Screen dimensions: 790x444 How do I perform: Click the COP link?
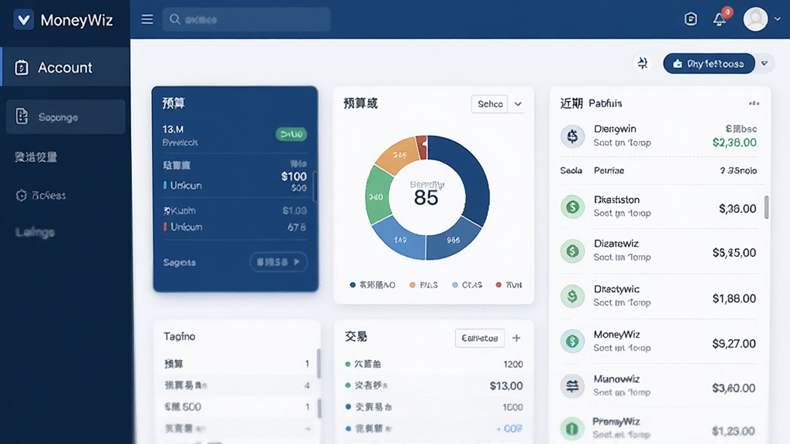point(510,429)
